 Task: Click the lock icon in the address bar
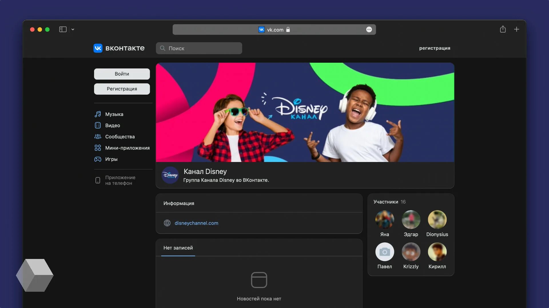(288, 29)
